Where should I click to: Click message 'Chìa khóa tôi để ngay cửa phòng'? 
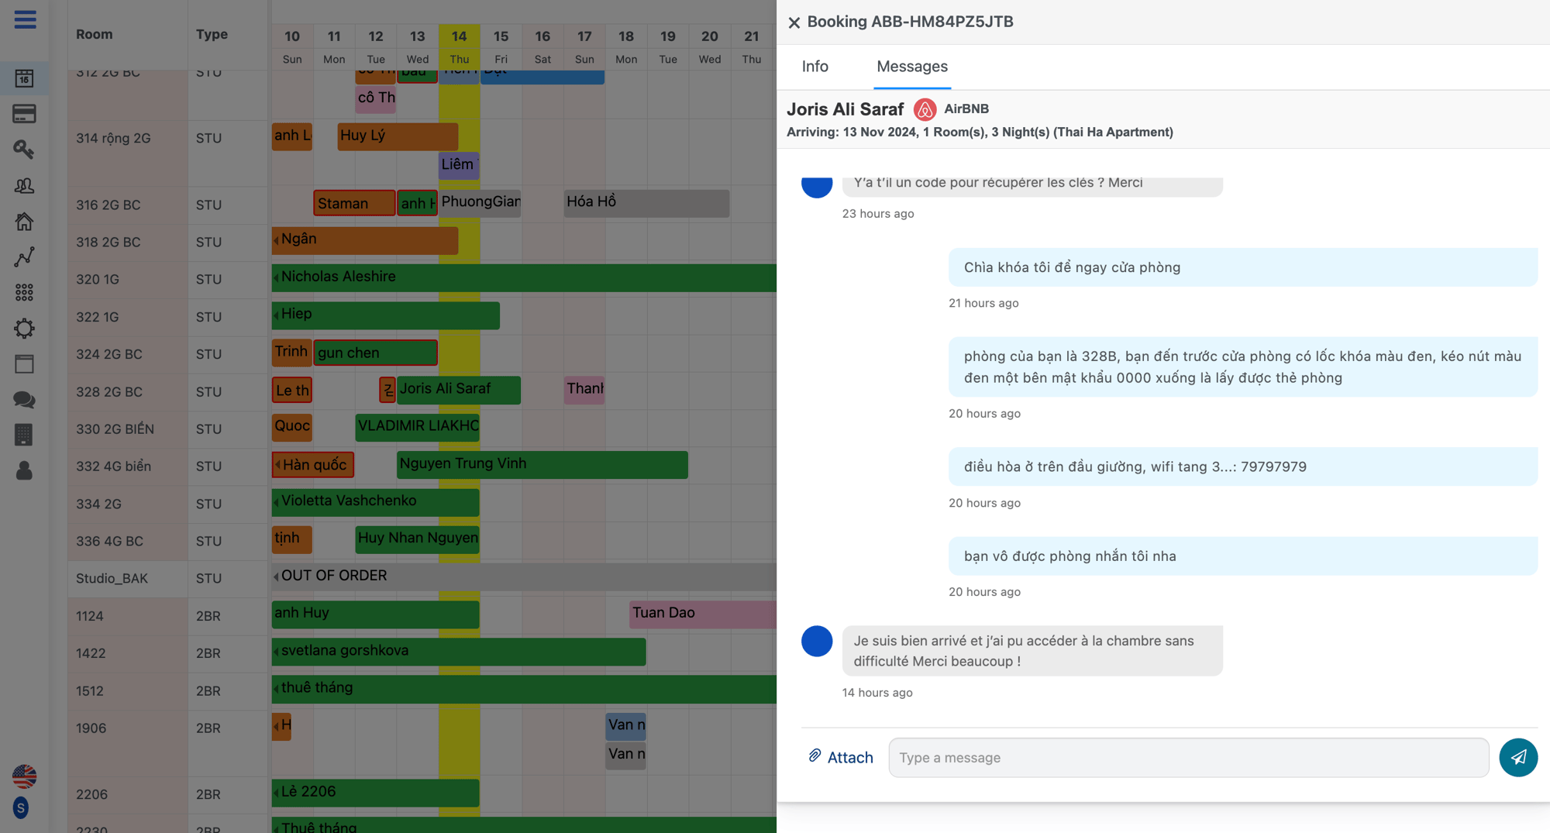[1242, 267]
